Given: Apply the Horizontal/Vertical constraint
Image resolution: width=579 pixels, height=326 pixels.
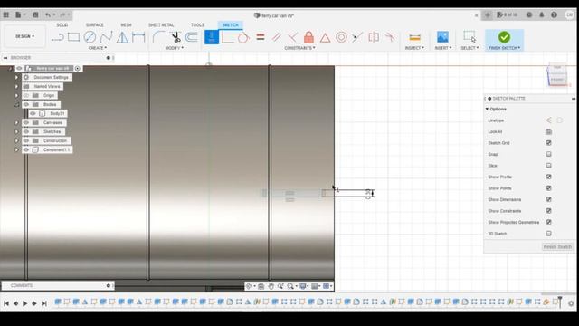Looking at the screenshot, I should click(212, 37).
